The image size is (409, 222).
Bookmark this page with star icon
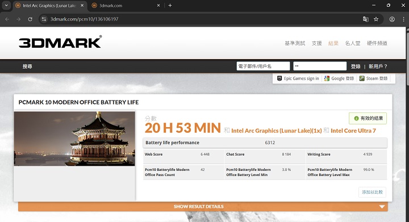pyautogui.click(x=376, y=19)
